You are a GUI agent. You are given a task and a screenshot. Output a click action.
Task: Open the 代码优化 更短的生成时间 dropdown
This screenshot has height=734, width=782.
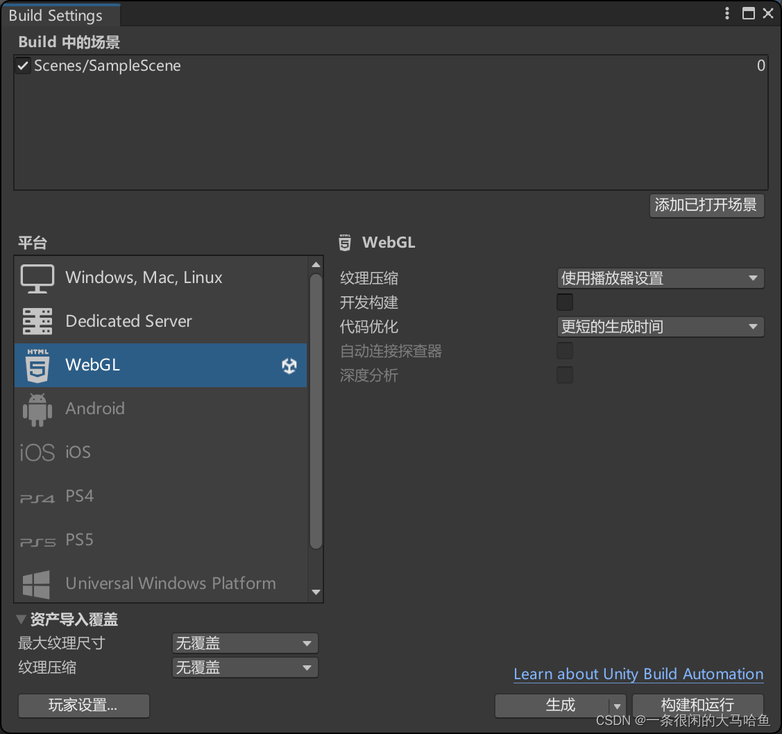[x=661, y=327]
